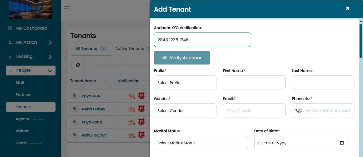
Task: Click the Enter Email input field
Action: point(254,111)
